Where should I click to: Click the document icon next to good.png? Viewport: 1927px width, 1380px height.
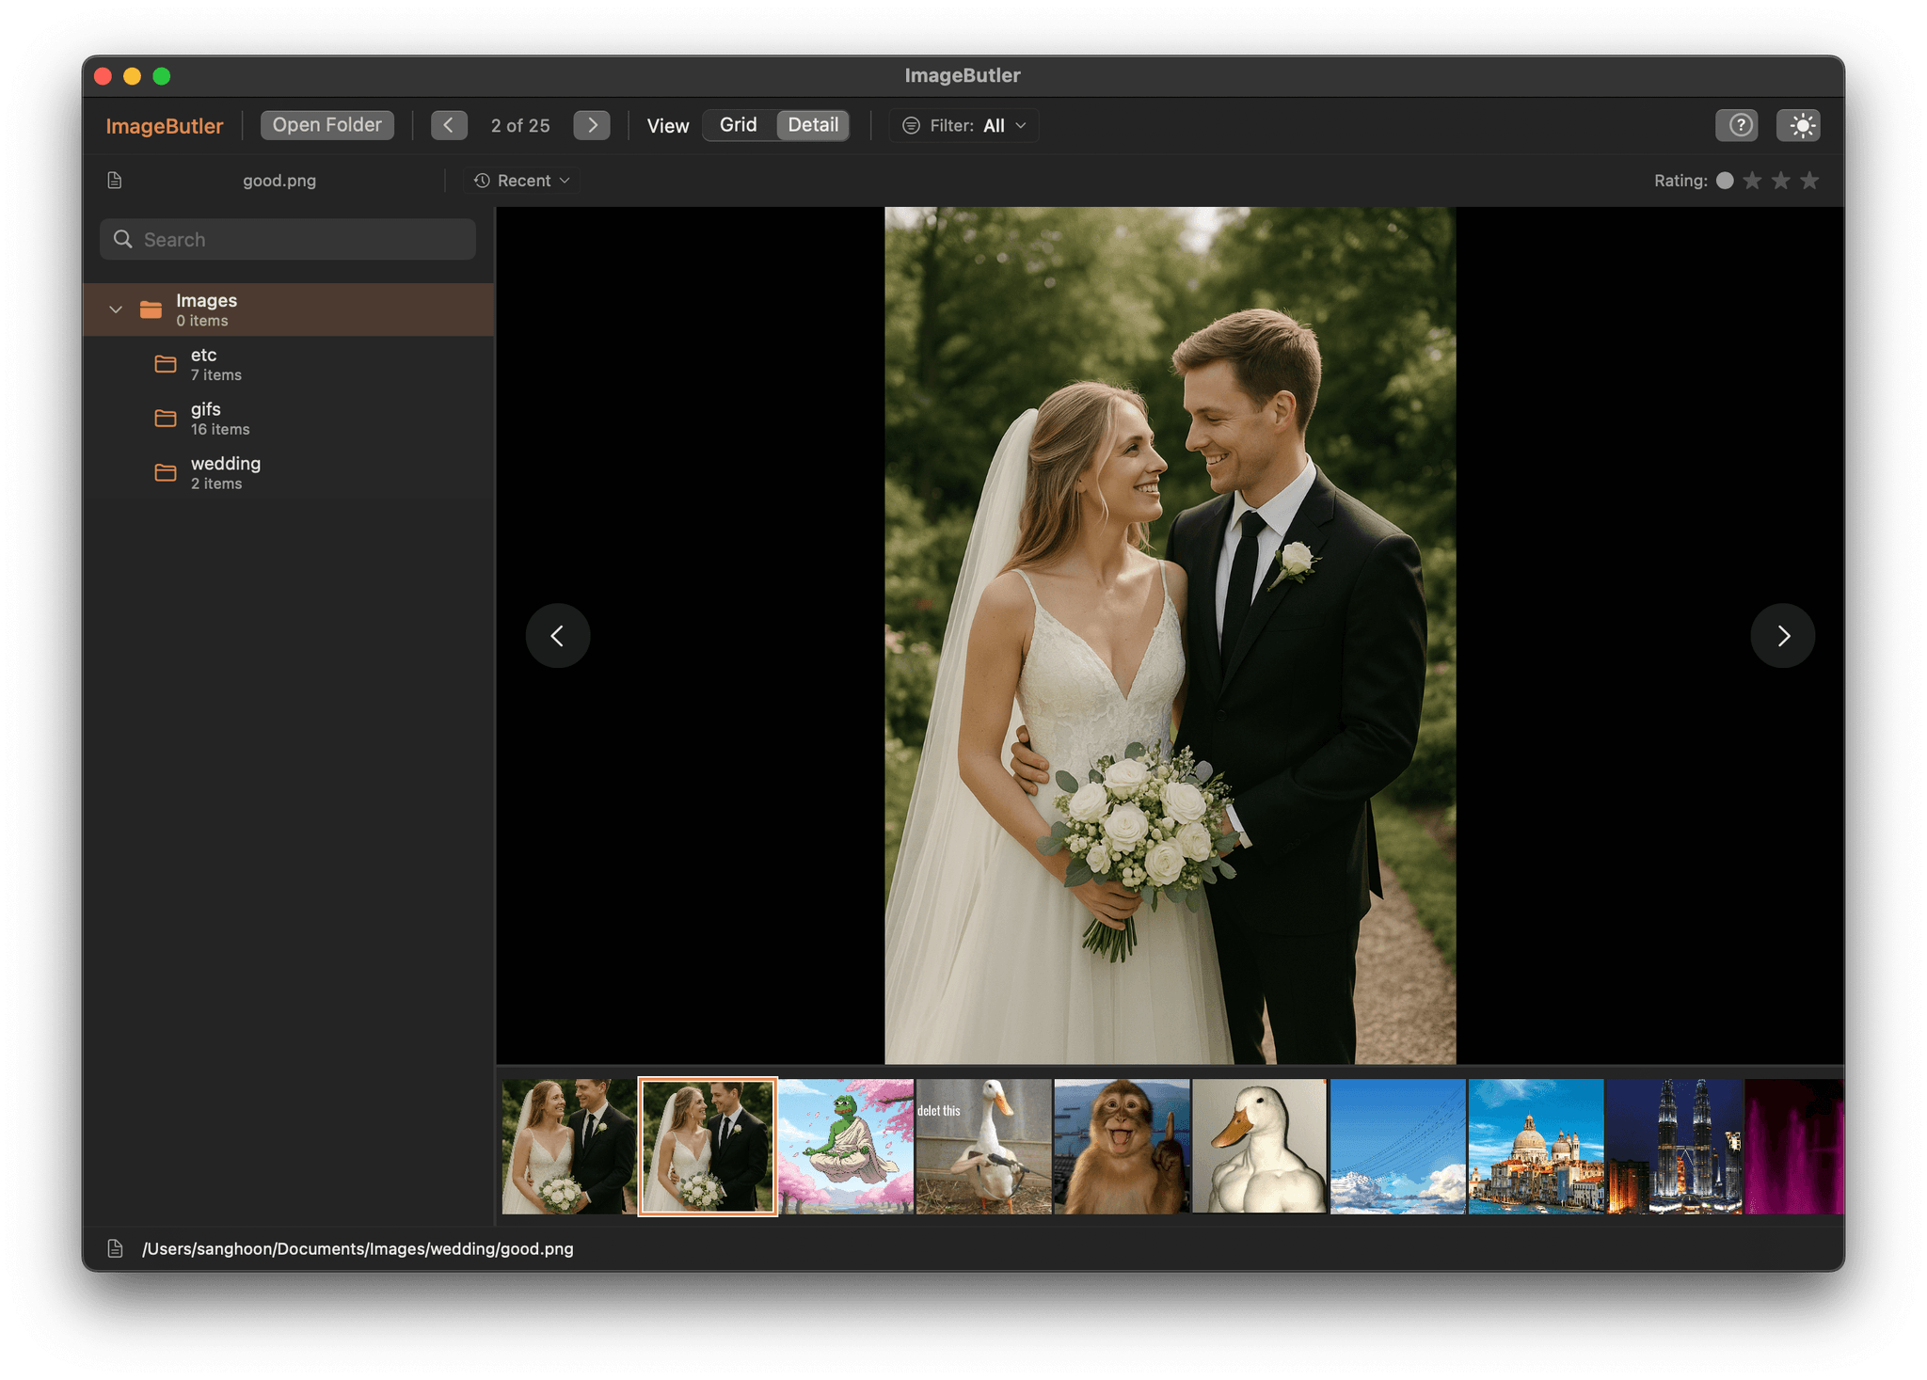coord(115,180)
